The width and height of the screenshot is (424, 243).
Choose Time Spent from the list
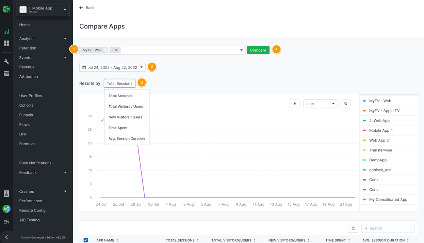(x=127, y=128)
